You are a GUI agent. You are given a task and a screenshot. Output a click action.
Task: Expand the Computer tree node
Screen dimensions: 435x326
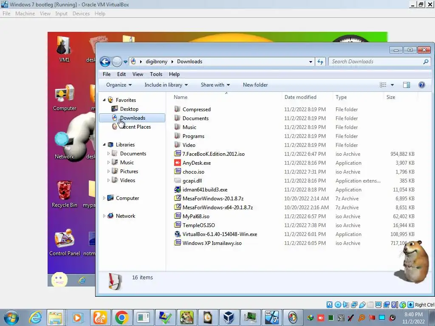[x=104, y=198]
